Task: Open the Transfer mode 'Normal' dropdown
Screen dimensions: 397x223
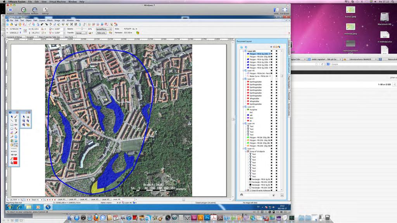Action: [81, 33]
